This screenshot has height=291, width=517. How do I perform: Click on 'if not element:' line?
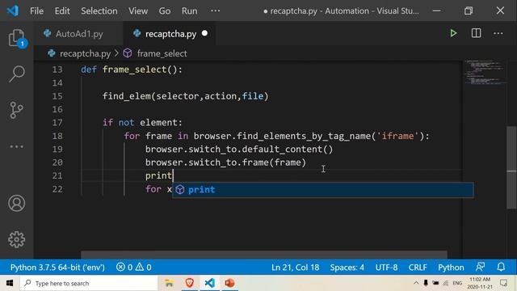tap(142, 123)
